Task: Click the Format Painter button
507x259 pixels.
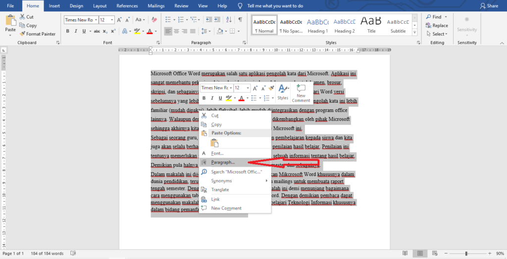Action: pyautogui.click(x=38, y=34)
